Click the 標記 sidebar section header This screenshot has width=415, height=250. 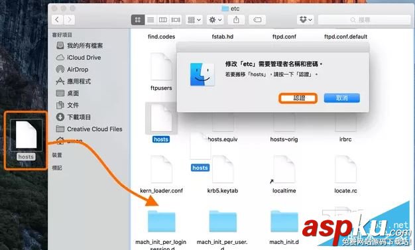click(x=57, y=168)
